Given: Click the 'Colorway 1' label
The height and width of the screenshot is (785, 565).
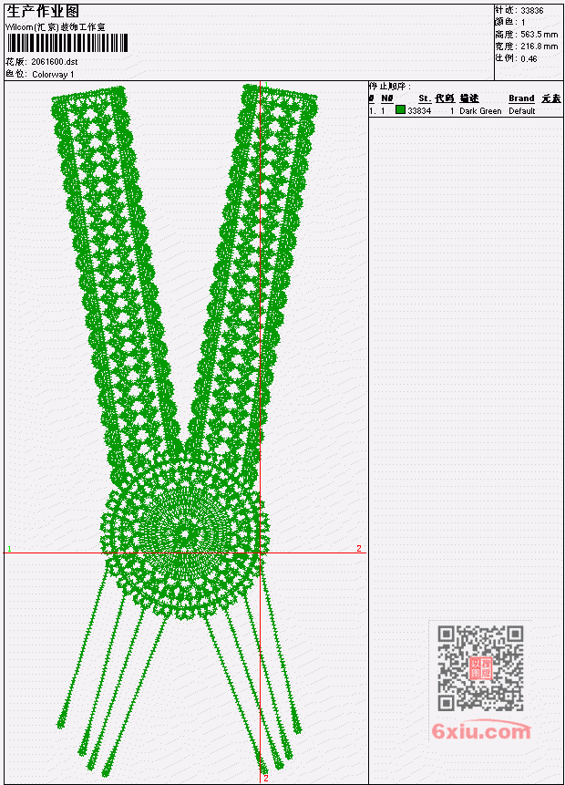Looking at the screenshot, I should [53, 75].
